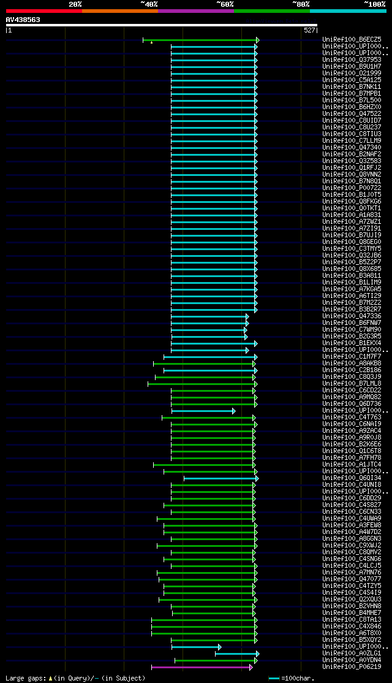Image resolution: width=392 pixels, height=683 pixels.
Task: Click the UniRef100_C4T763 label
Action: pyautogui.click(x=352, y=418)
